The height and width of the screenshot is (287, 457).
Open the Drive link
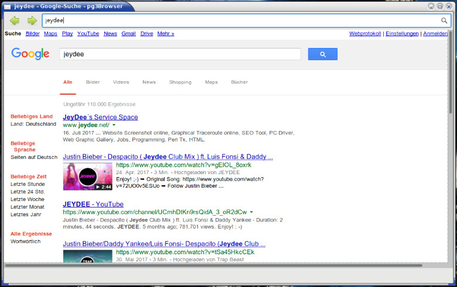(146, 33)
